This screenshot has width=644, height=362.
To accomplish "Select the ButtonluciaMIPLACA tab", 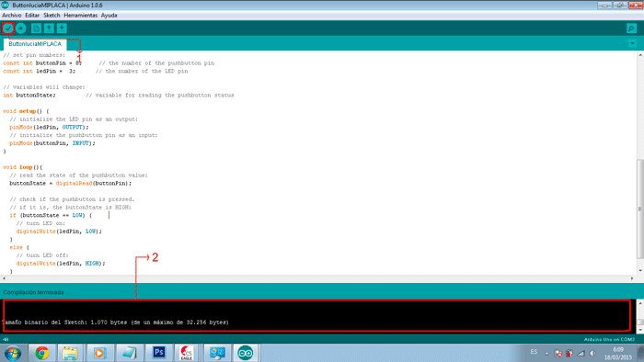I will click(x=35, y=44).
